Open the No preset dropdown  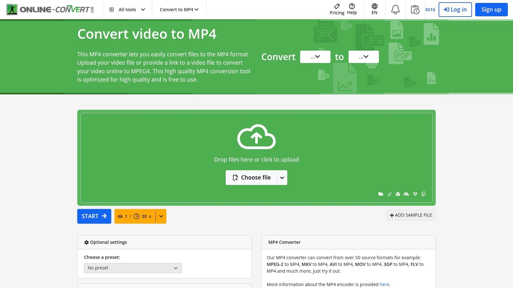(x=133, y=268)
